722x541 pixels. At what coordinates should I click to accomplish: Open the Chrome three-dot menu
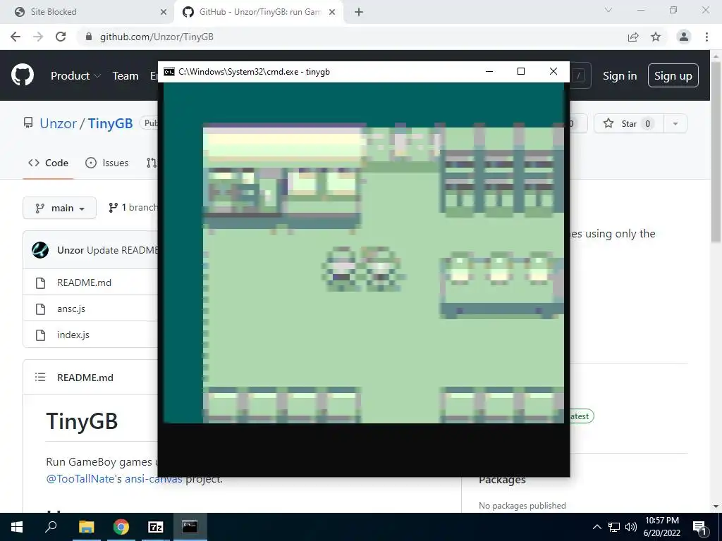pyautogui.click(x=706, y=37)
